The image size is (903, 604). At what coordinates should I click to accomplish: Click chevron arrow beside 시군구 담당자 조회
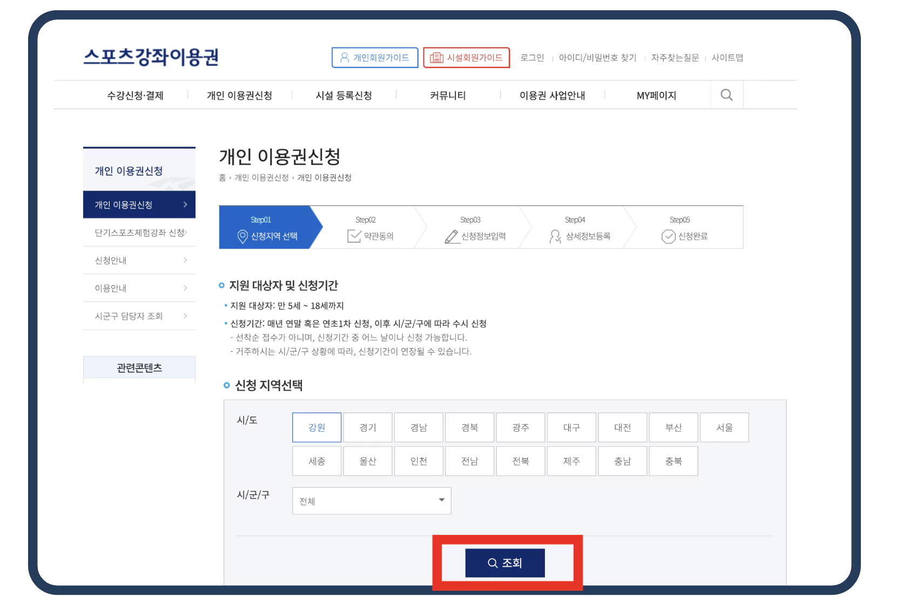[185, 316]
